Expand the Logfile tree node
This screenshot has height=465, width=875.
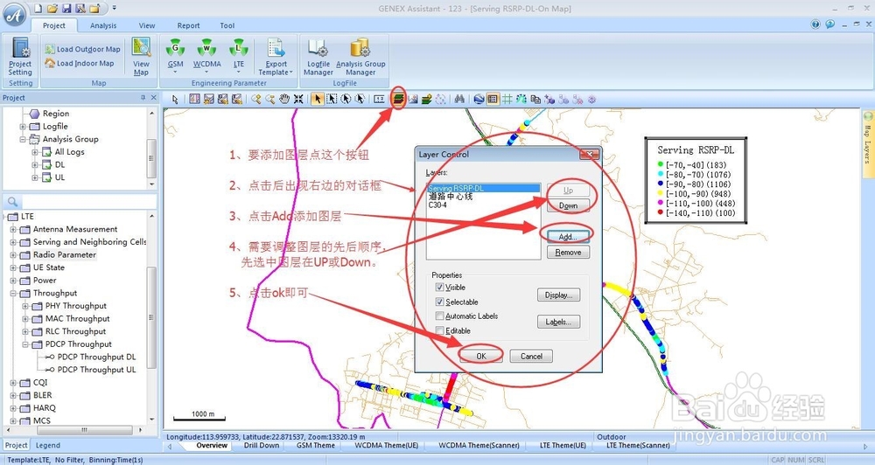coord(23,127)
